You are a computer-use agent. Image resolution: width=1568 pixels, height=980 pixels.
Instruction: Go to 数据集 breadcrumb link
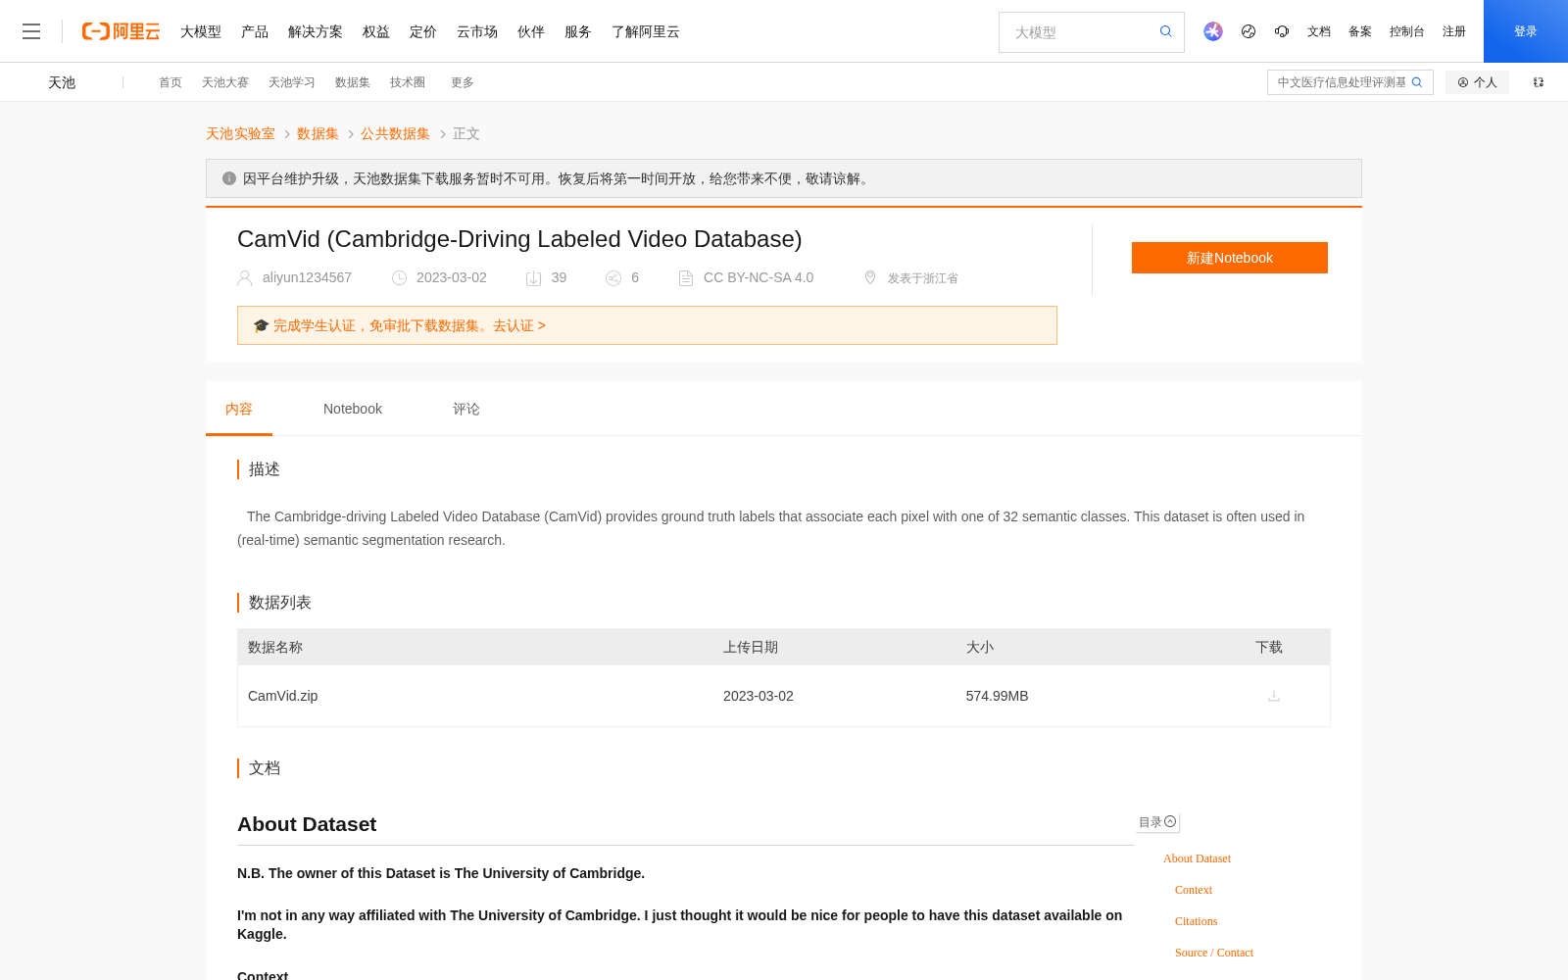click(318, 133)
